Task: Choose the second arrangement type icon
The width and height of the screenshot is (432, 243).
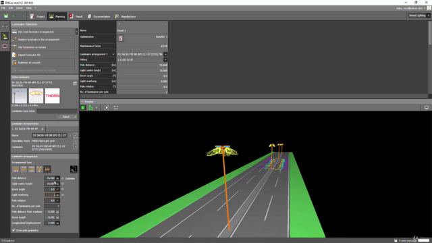Action: coord(24,169)
